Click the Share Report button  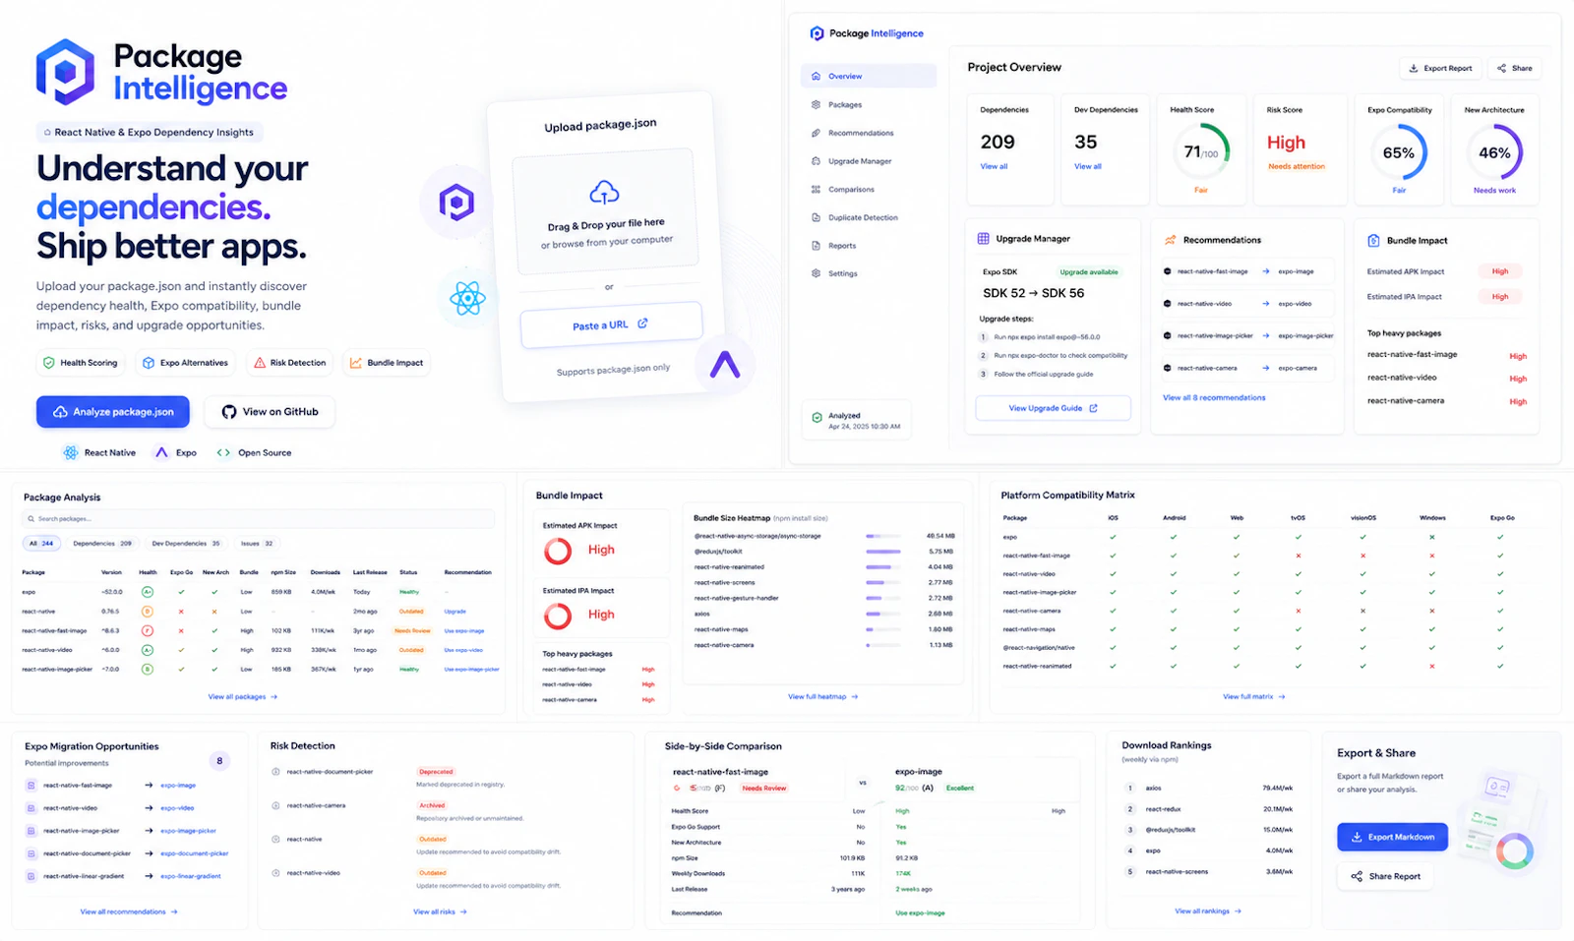pos(1385,876)
